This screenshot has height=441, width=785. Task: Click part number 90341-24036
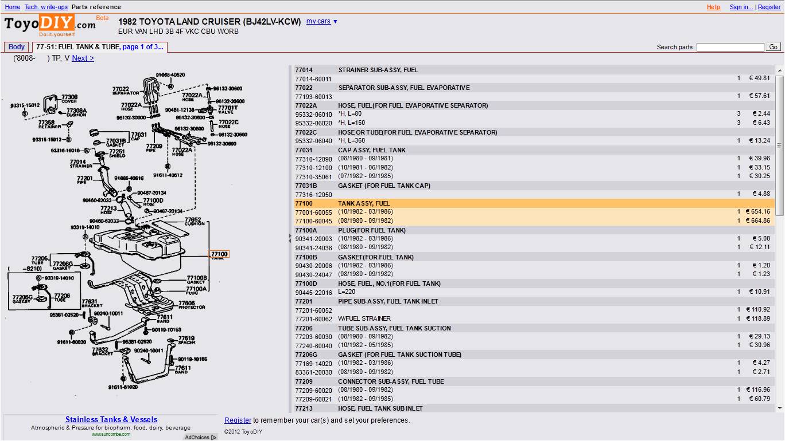[x=313, y=248]
